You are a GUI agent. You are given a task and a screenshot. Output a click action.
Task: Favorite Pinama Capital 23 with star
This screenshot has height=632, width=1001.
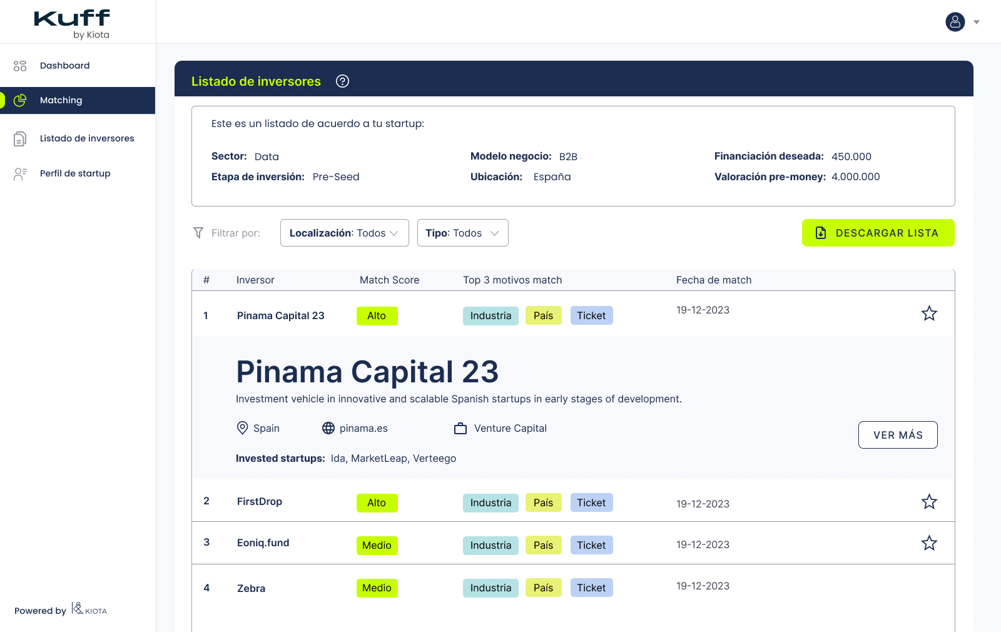(x=929, y=313)
